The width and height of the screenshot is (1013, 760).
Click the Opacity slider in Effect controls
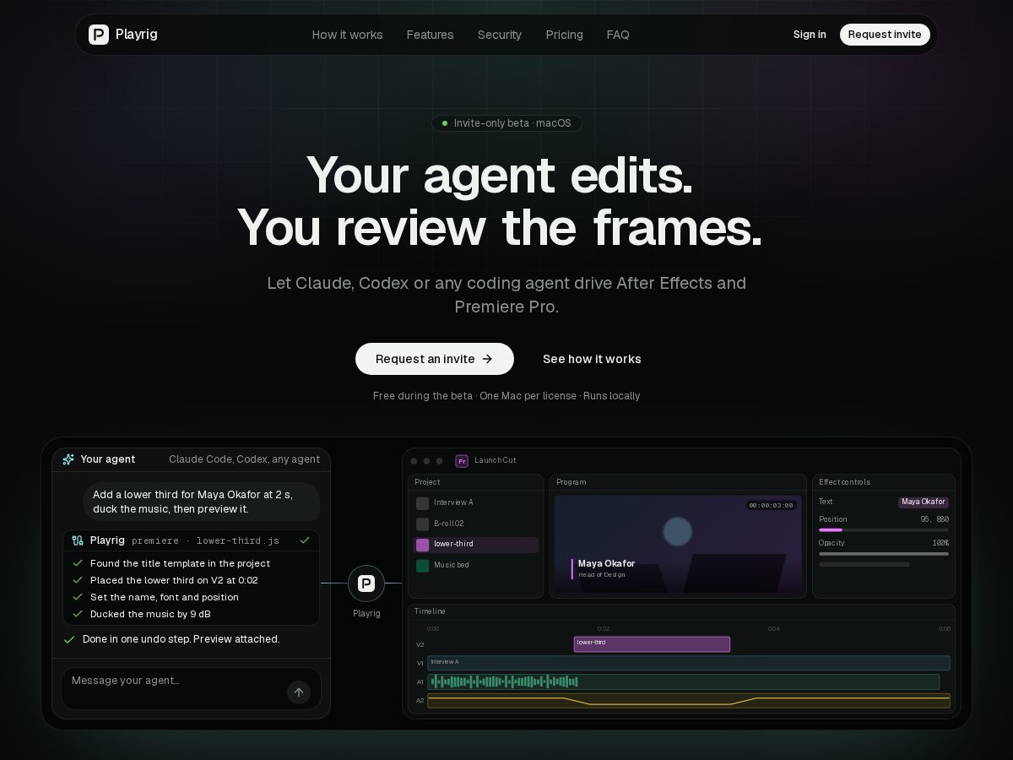point(883,554)
